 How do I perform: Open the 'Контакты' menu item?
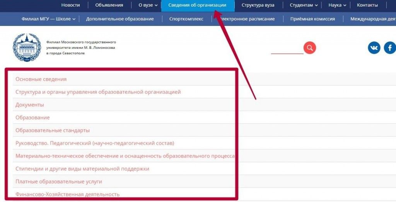tap(367, 5)
